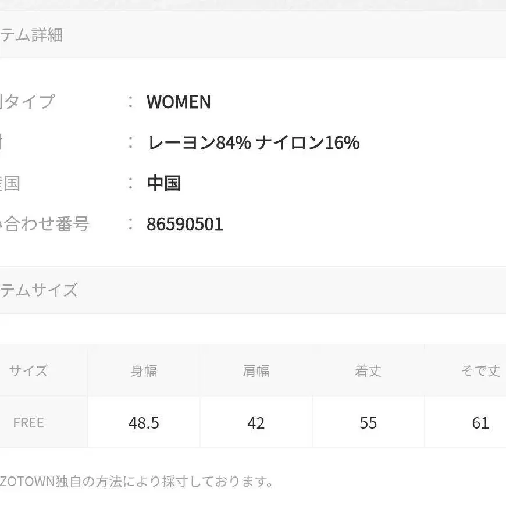Click the アイテムサイズ section header
Screen dimensions: 506x506
[39, 290]
